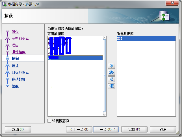The image size is (182, 137).
Task: Go back with 上一步(B) button
Action: pyautogui.click(x=79, y=129)
